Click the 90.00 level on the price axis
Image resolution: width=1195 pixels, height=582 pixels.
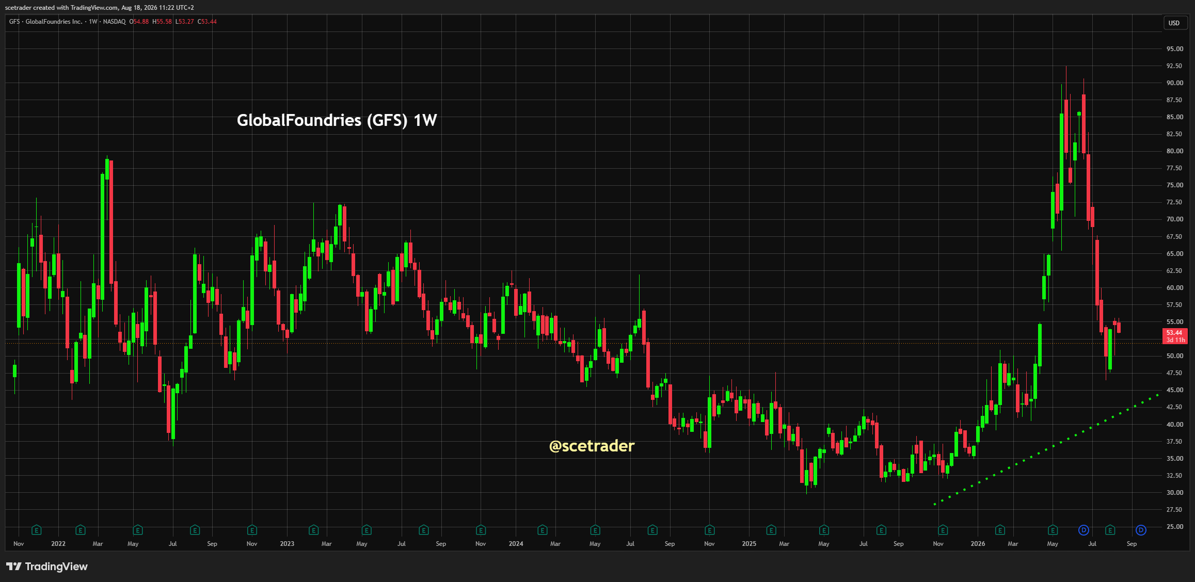(x=1175, y=83)
